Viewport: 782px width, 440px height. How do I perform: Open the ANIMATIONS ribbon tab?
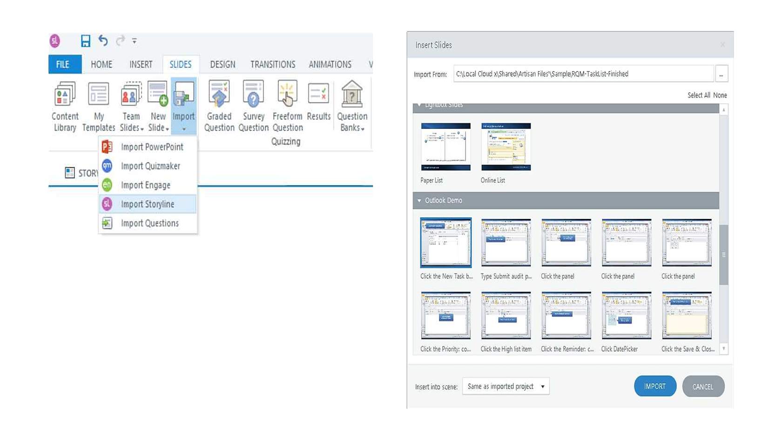point(330,64)
